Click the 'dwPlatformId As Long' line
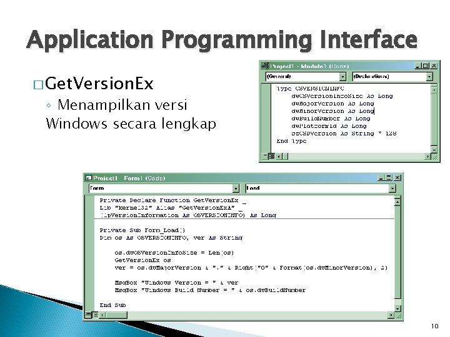Screen dimensions: 450x337 point(329,126)
